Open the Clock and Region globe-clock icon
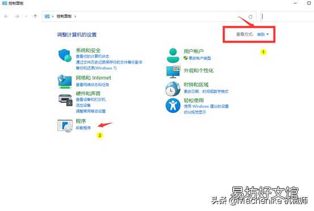Viewport: 314px width, 211px height. [173, 89]
